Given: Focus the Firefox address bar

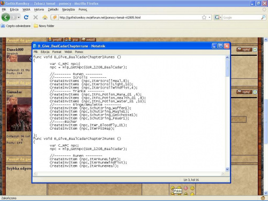Looking at the screenshot, I should click(130, 17).
